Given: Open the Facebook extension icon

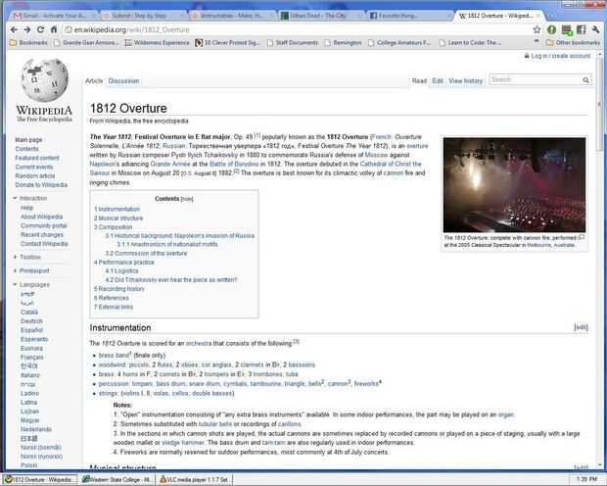Looking at the screenshot, I should 582,29.
